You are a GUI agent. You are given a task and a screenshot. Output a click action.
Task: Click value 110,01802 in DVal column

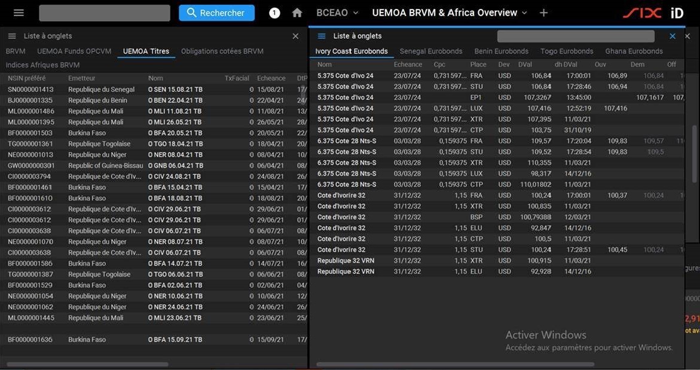pos(536,184)
